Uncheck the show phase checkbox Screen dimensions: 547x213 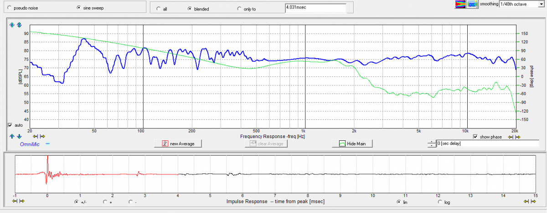(x=475, y=136)
